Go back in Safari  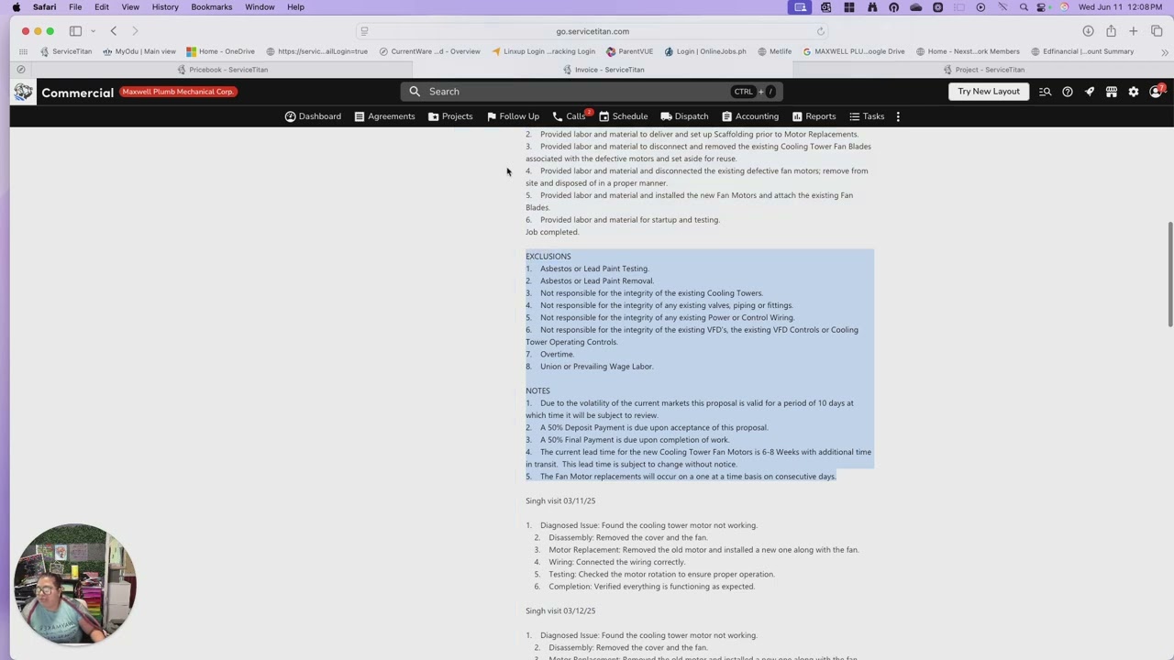click(114, 31)
